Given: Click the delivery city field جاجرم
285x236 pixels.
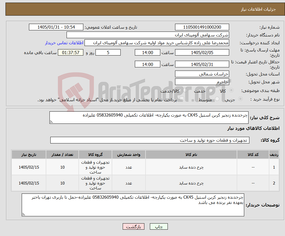Looking at the screenshot, I should 202,82.
